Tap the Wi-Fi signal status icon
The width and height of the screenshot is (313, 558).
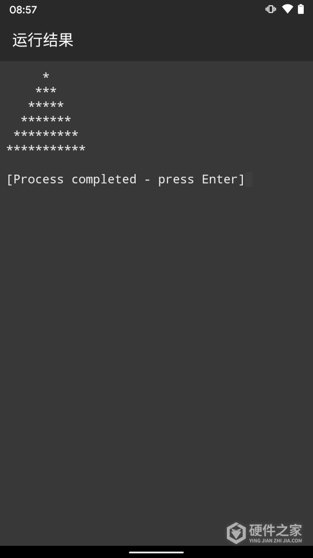pyautogui.click(x=287, y=9)
